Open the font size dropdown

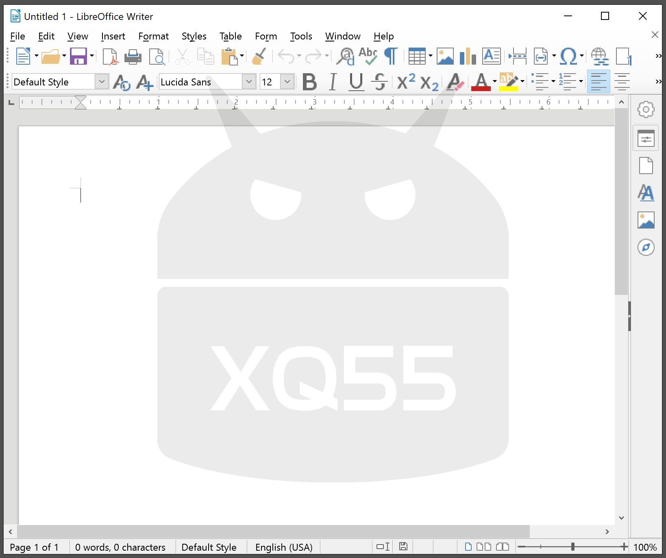pyautogui.click(x=287, y=82)
